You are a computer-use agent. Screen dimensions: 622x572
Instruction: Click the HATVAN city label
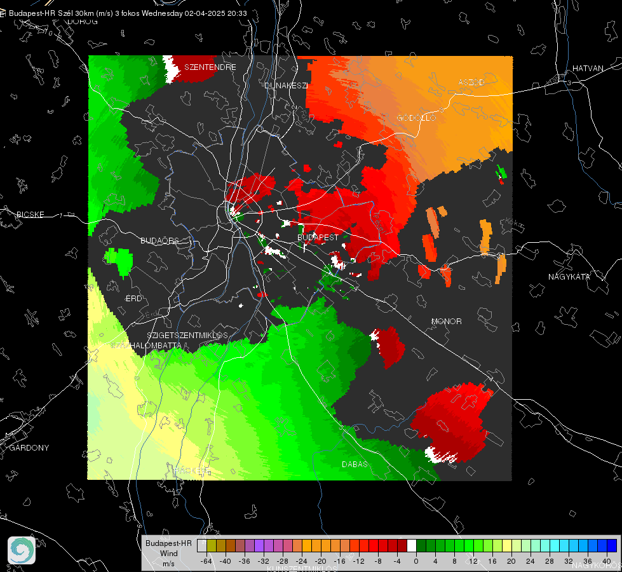[588, 68]
